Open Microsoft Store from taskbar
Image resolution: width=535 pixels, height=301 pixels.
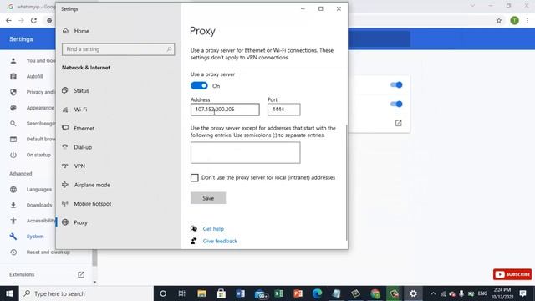pos(221,293)
